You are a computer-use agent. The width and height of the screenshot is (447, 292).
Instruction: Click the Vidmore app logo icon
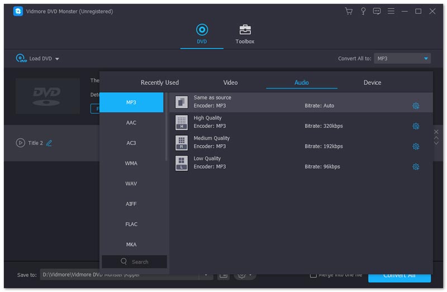pyautogui.click(x=18, y=11)
